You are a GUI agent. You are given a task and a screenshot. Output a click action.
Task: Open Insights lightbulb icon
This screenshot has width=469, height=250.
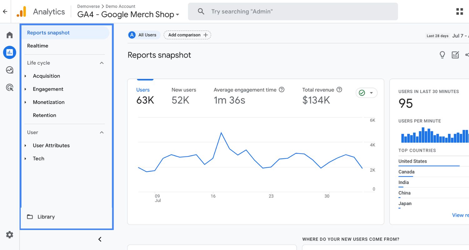pyautogui.click(x=442, y=55)
